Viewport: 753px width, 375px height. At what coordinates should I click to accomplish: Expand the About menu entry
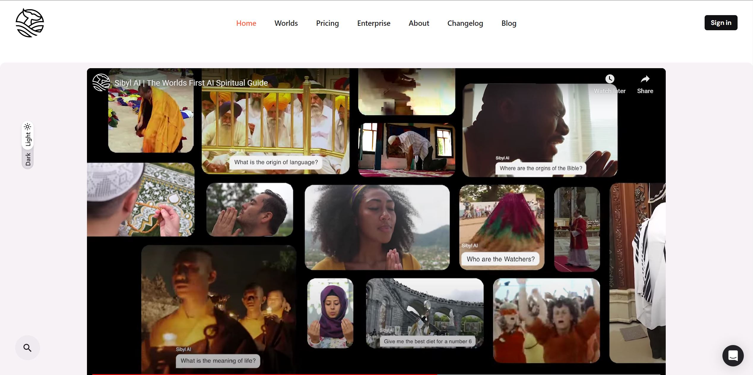coord(418,23)
